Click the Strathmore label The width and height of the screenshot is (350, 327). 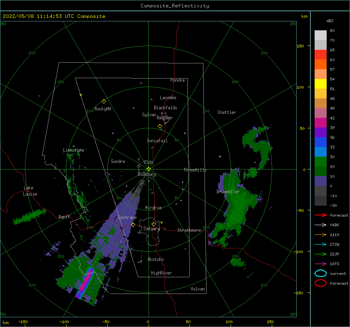coord(189,230)
